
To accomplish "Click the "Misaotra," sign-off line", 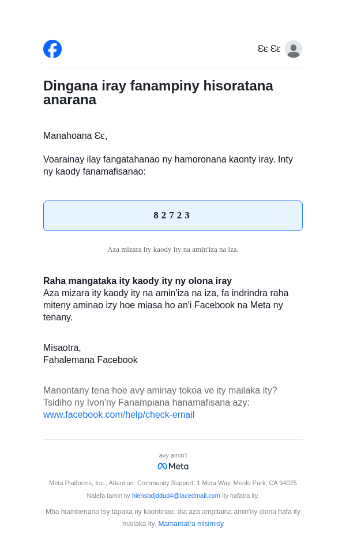I will coord(62,348).
